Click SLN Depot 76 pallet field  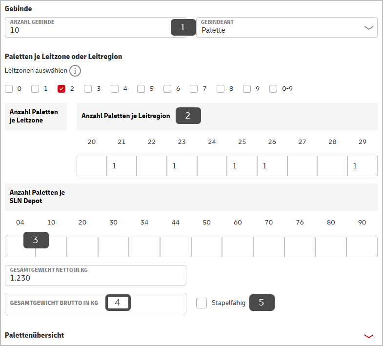[x=300, y=247]
